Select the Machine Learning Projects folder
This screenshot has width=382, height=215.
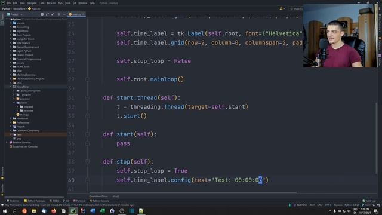coord(30,79)
